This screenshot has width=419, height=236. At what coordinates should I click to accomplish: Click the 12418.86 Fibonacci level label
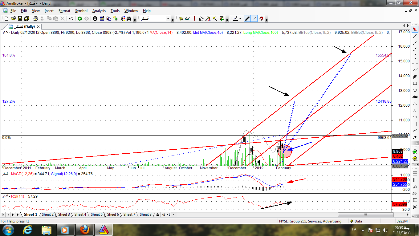pos(384,101)
